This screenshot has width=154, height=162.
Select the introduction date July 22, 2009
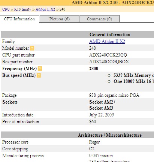click(102, 115)
